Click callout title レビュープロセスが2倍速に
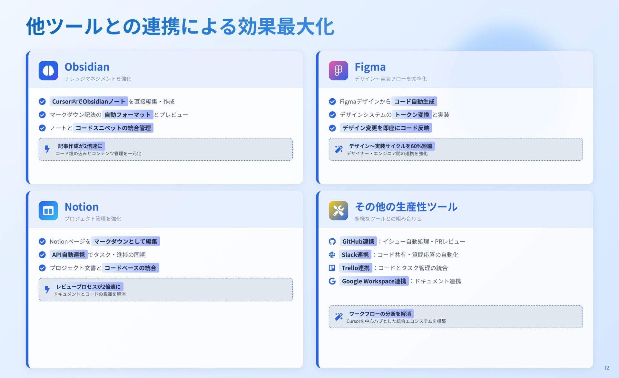 click(x=88, y=287)
